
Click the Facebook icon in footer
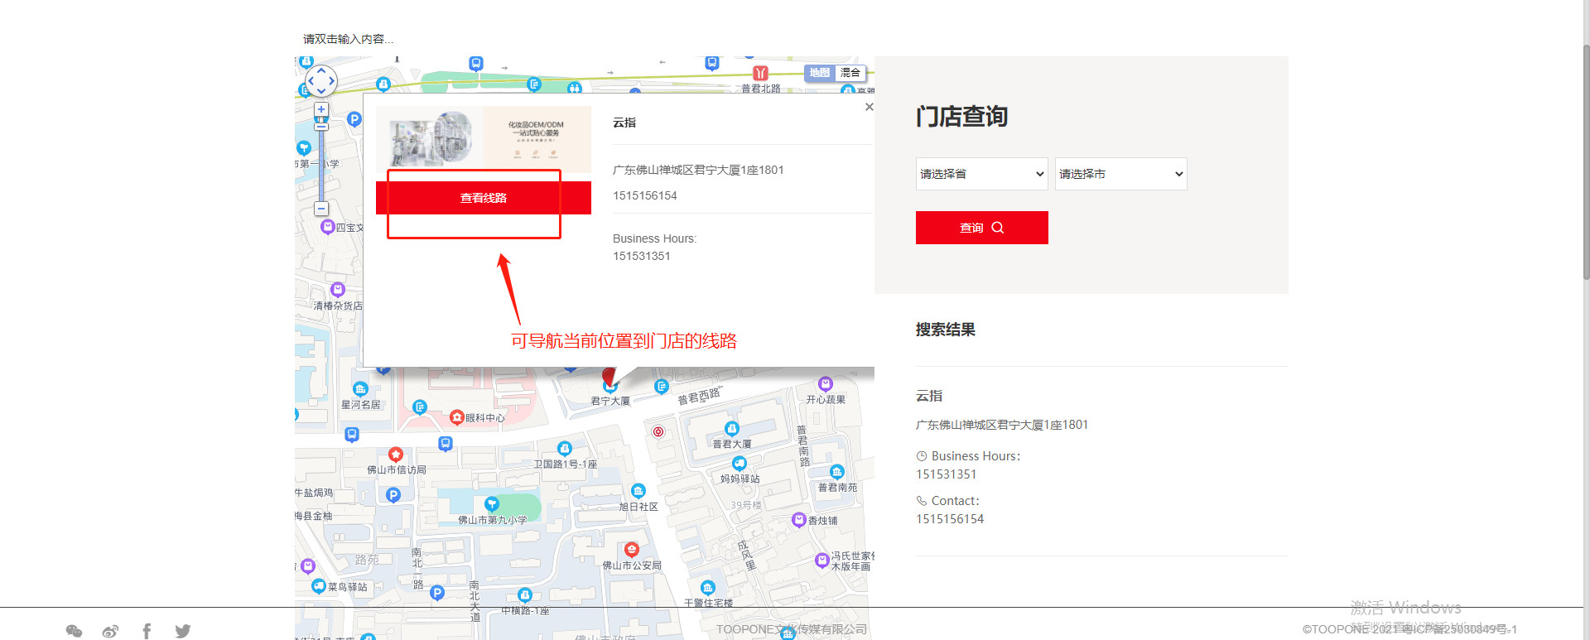tap(147, 631)
